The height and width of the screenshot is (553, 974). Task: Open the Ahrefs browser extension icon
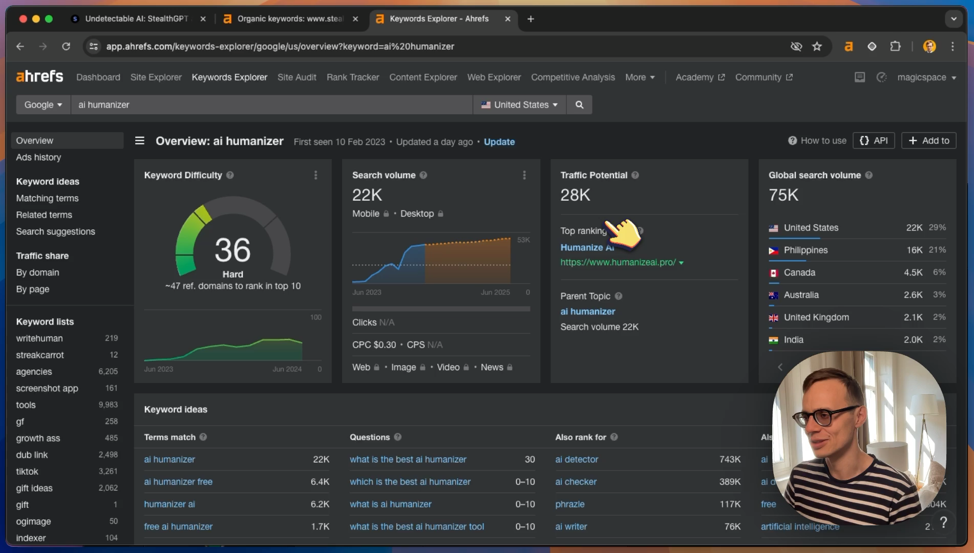click(849, 47)
